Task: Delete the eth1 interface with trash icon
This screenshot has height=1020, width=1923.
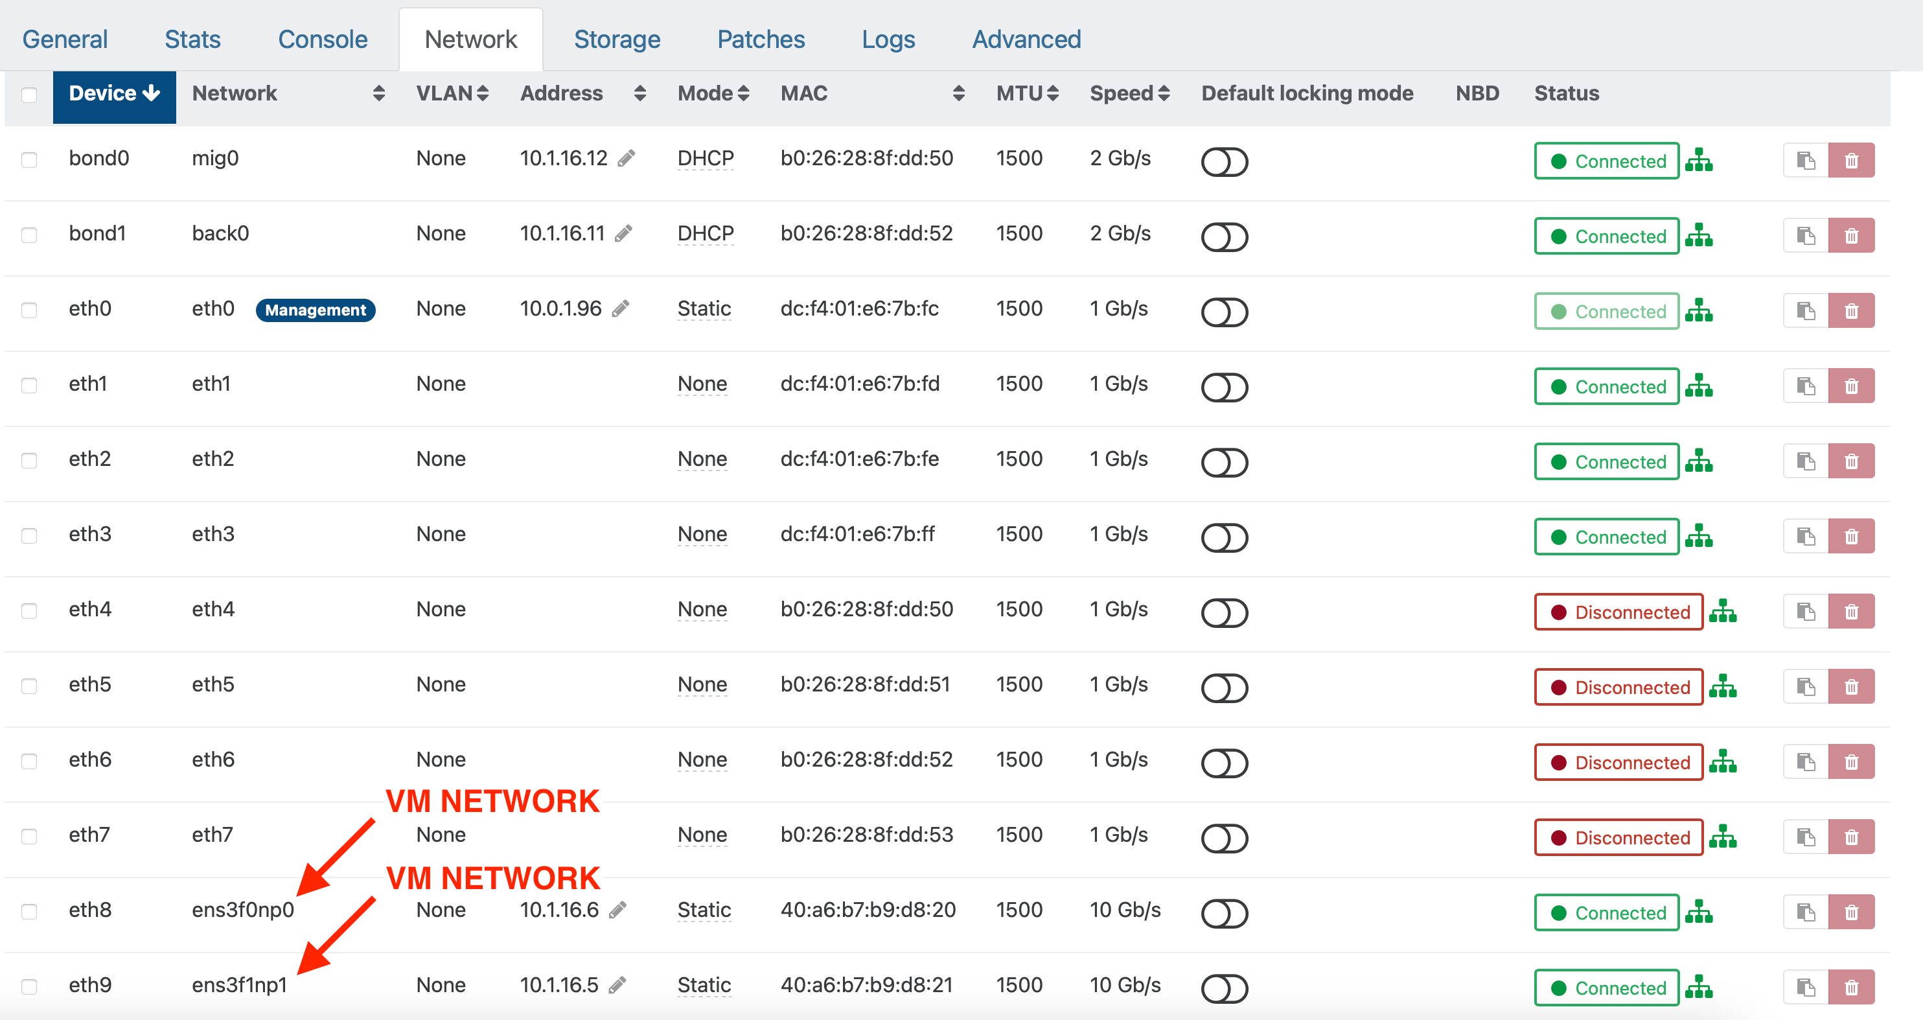Action: (x=1851, y=386)
